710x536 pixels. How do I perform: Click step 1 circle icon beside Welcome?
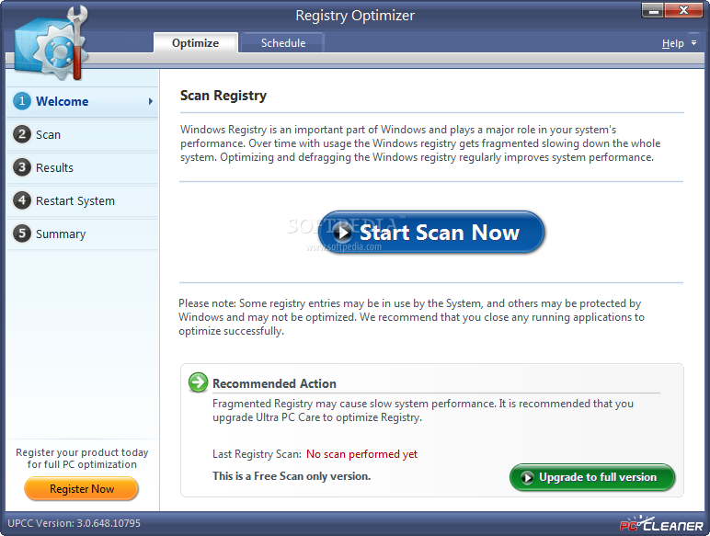22,101
